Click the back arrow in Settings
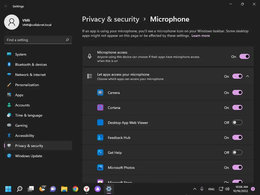Image resolution: width=260 pixels, height=195 pixels. [x=6, y=6]
